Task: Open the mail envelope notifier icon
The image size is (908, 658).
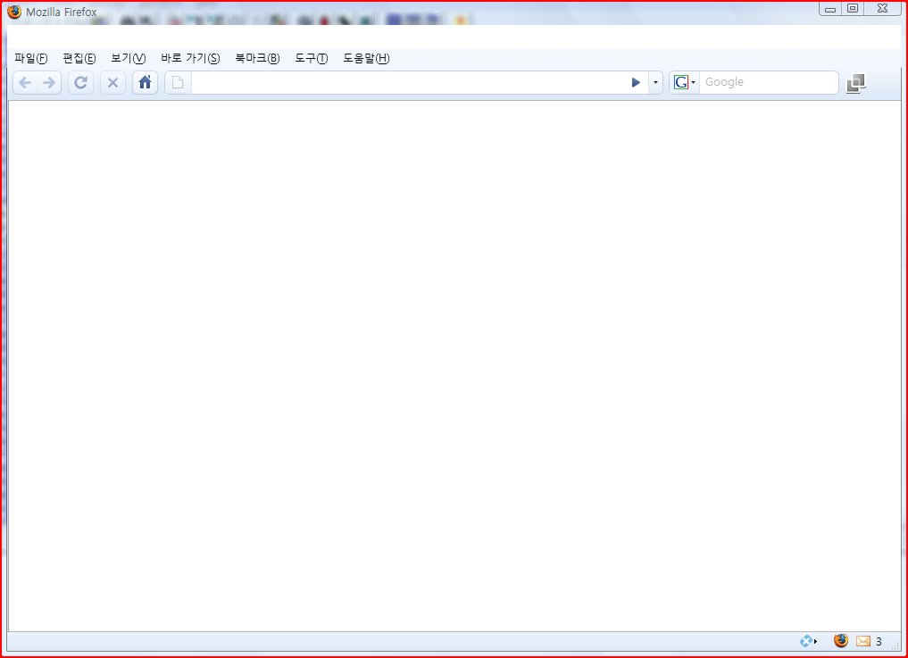Action: [863, 641]
